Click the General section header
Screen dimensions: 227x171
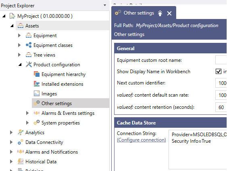click(x=171, y=48)
